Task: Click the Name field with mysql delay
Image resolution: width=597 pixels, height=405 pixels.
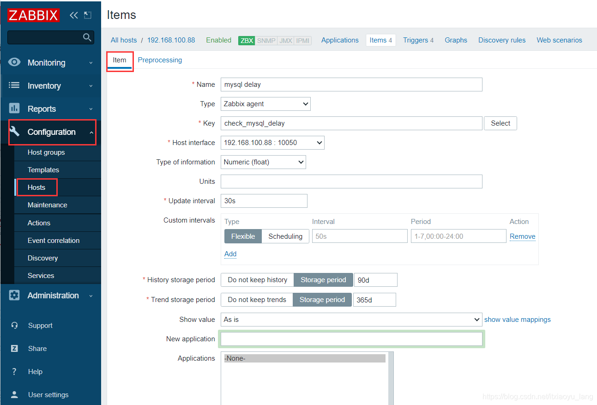Action: [351, 85]
